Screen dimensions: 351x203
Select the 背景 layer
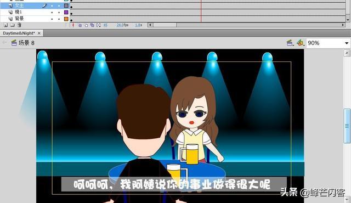35,19
